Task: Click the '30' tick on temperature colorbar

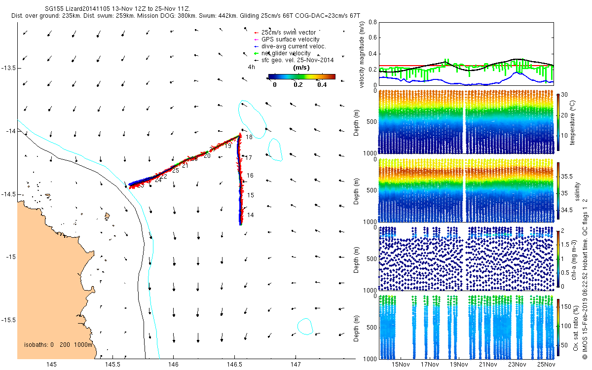Action: click(x=565, y=95)
